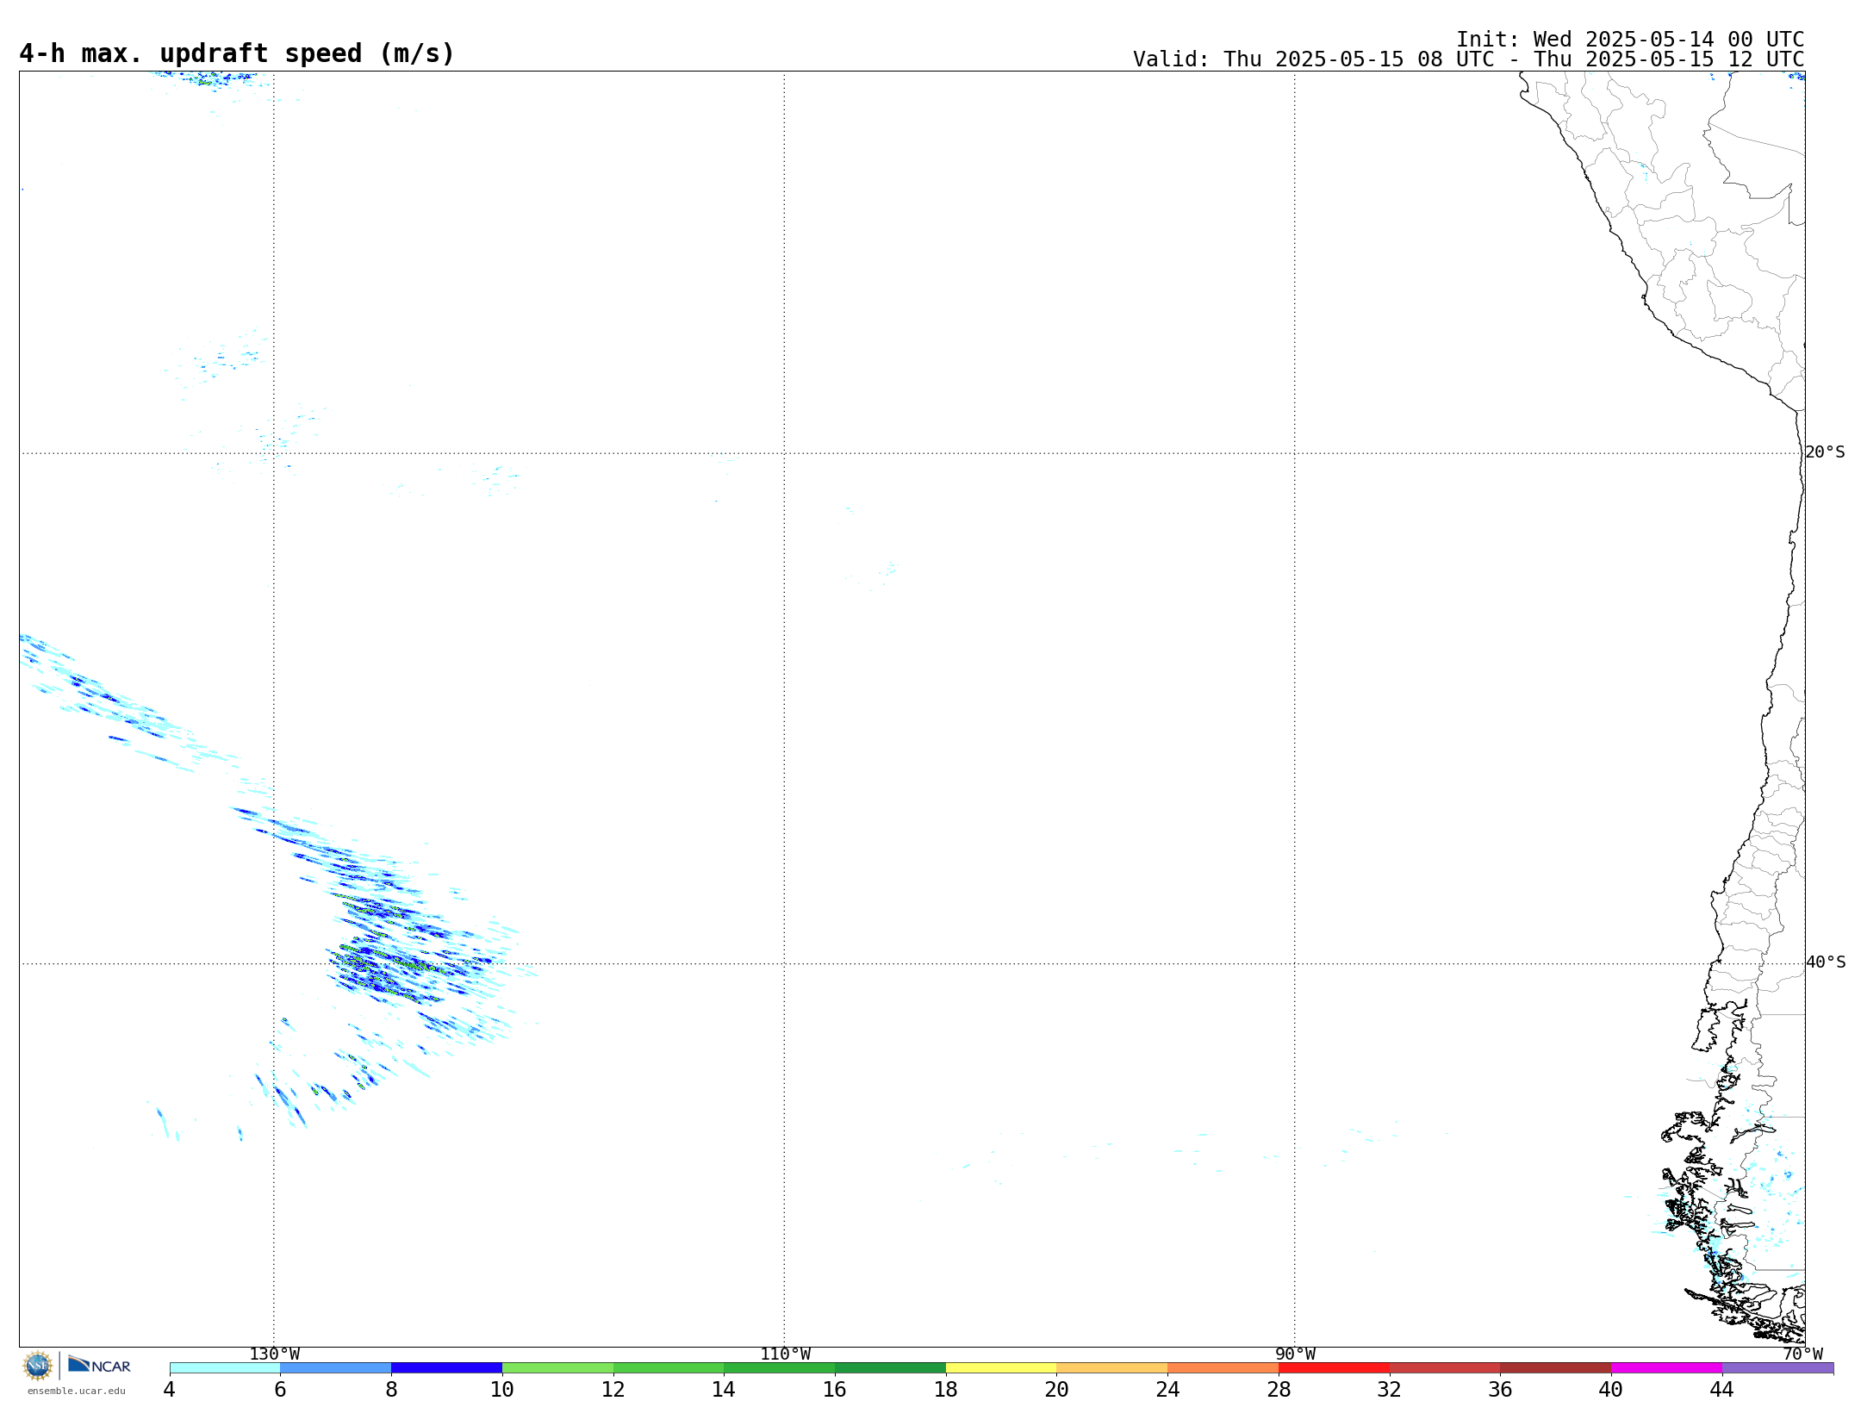Click the NCAR logo

tap(99, 1365)
